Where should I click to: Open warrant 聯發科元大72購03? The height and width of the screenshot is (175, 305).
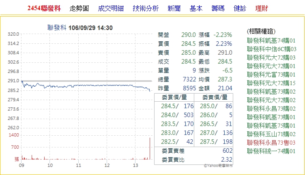click(x=271, y=58)
